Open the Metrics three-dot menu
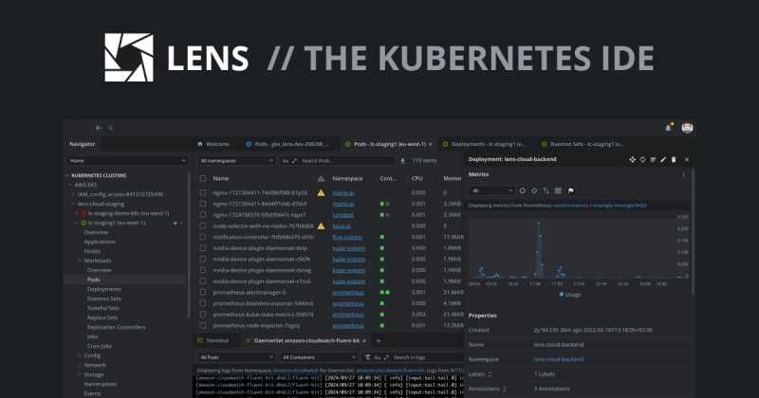 coord(684,174)
